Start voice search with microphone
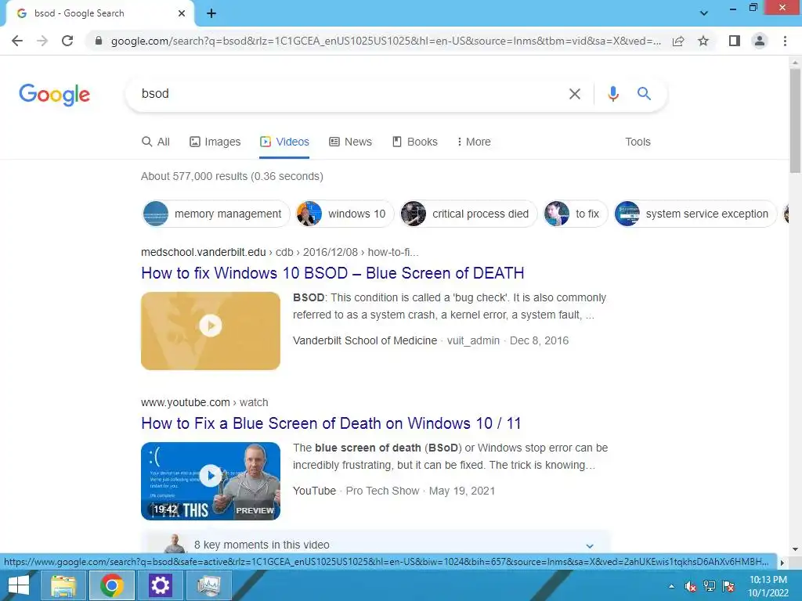 tap(612, 94)
